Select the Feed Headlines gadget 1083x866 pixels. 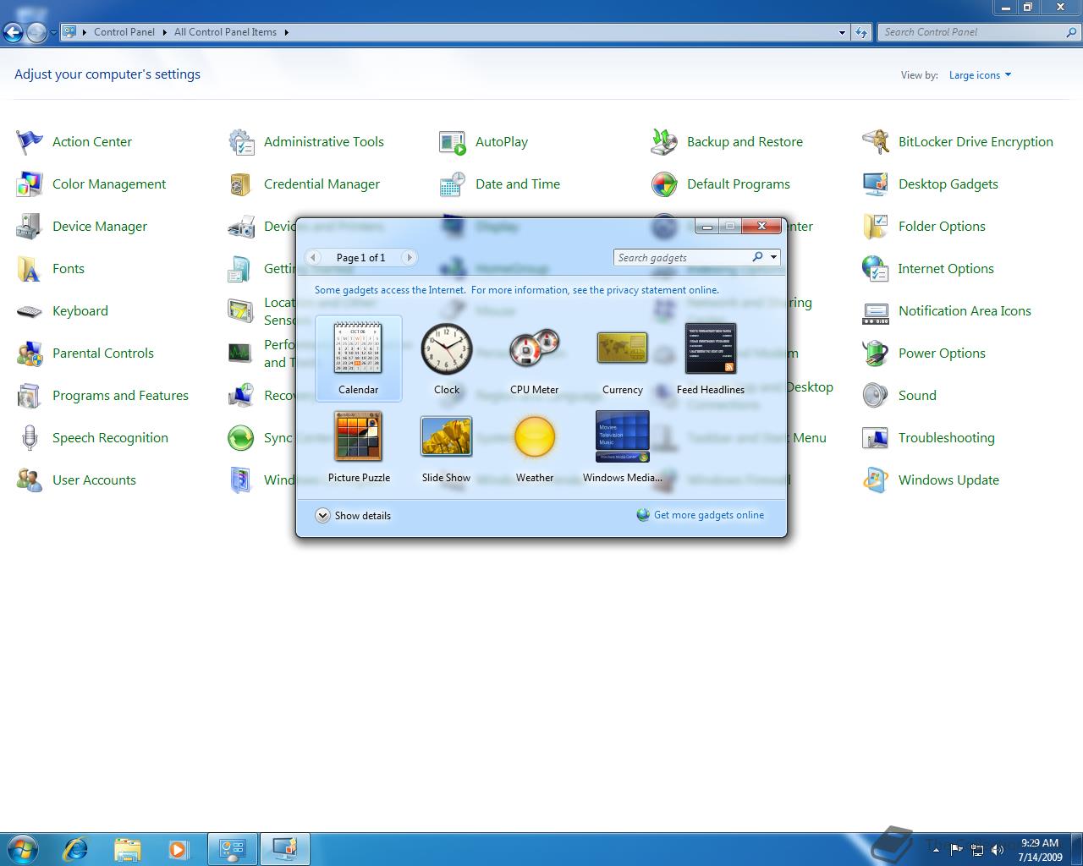tap(710, 358)
